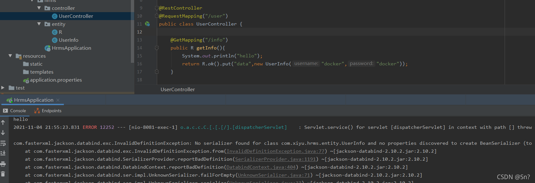Viewport: 535px width, 183px height.
Task: Click the Down the stack trace arrow
Action: pyautogui.click(x=3, y=132)
